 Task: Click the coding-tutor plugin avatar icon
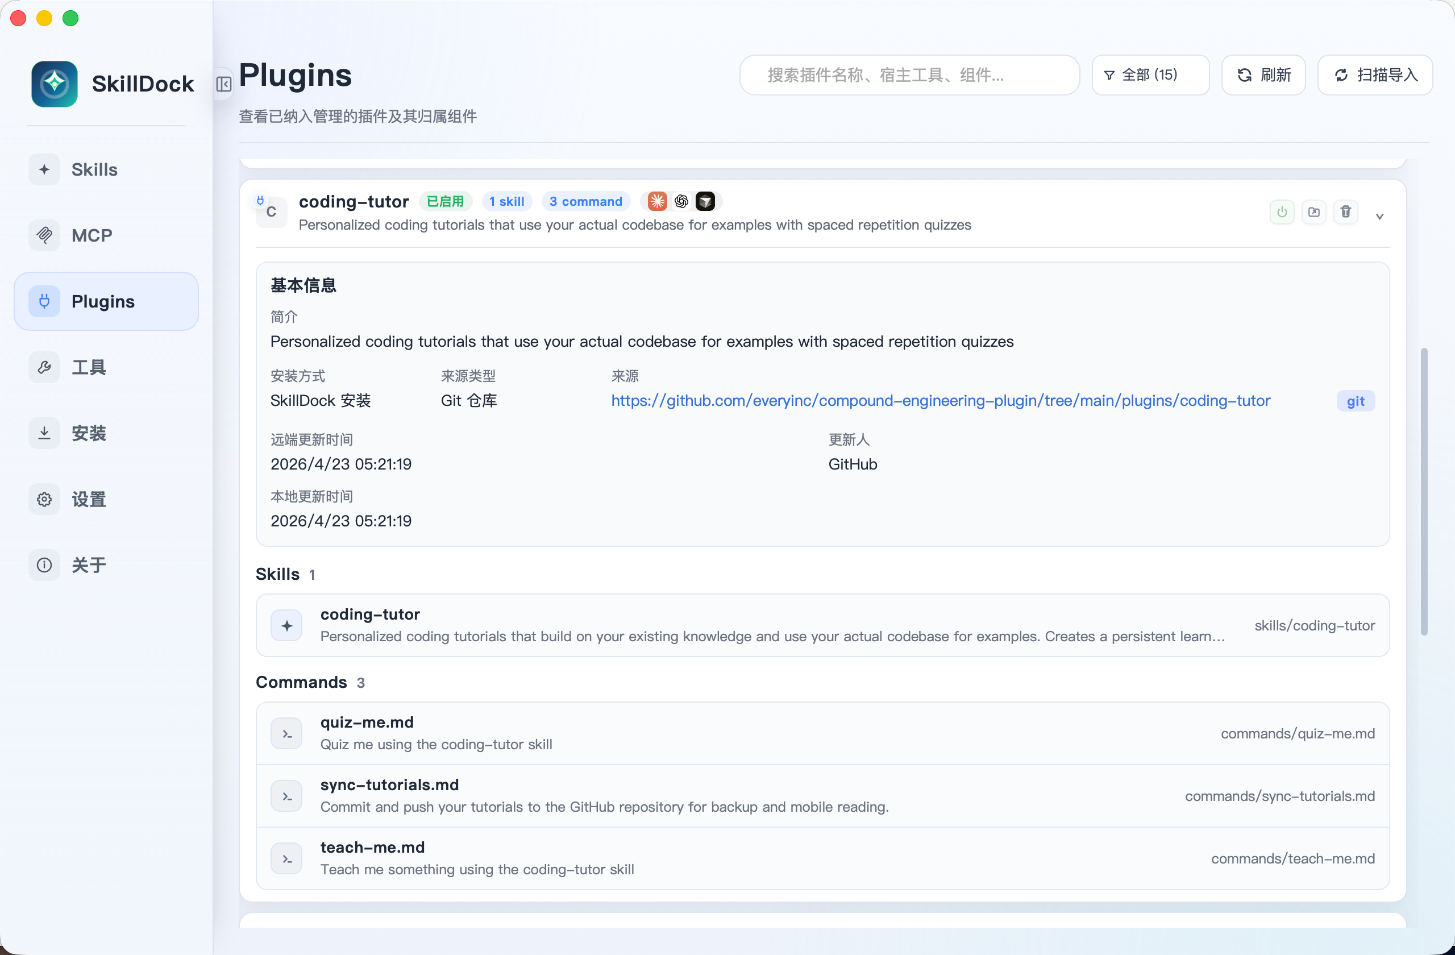click(271, 211)
